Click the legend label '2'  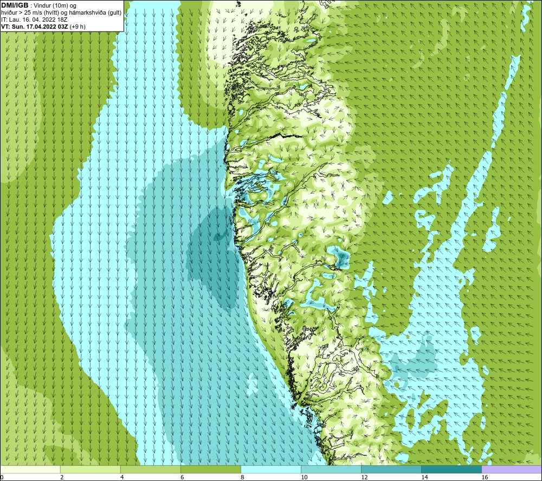point(62,478)
